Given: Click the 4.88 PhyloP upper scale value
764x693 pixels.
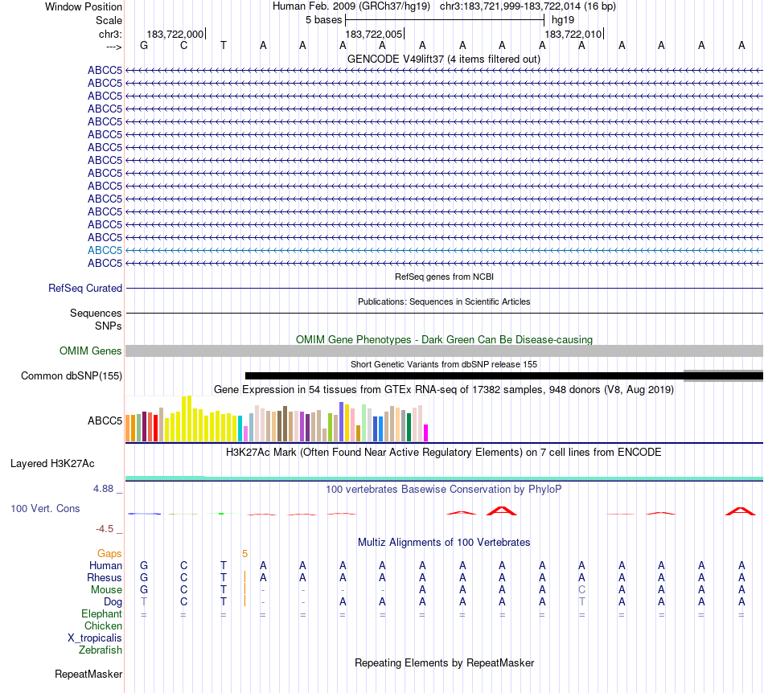Looking at the screenshot, I should click(x=103, y=489).
